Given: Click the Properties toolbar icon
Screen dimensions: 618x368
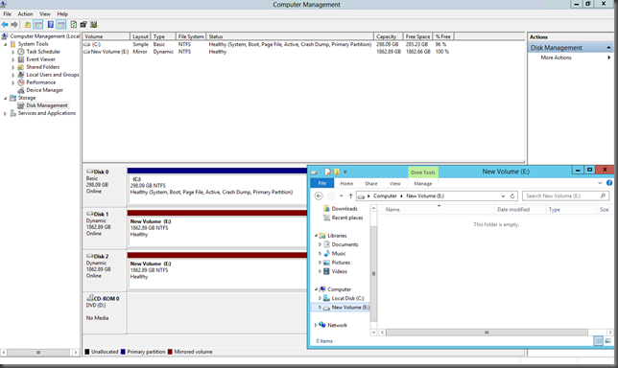Looking at the screenshot, I should [83, 24].
